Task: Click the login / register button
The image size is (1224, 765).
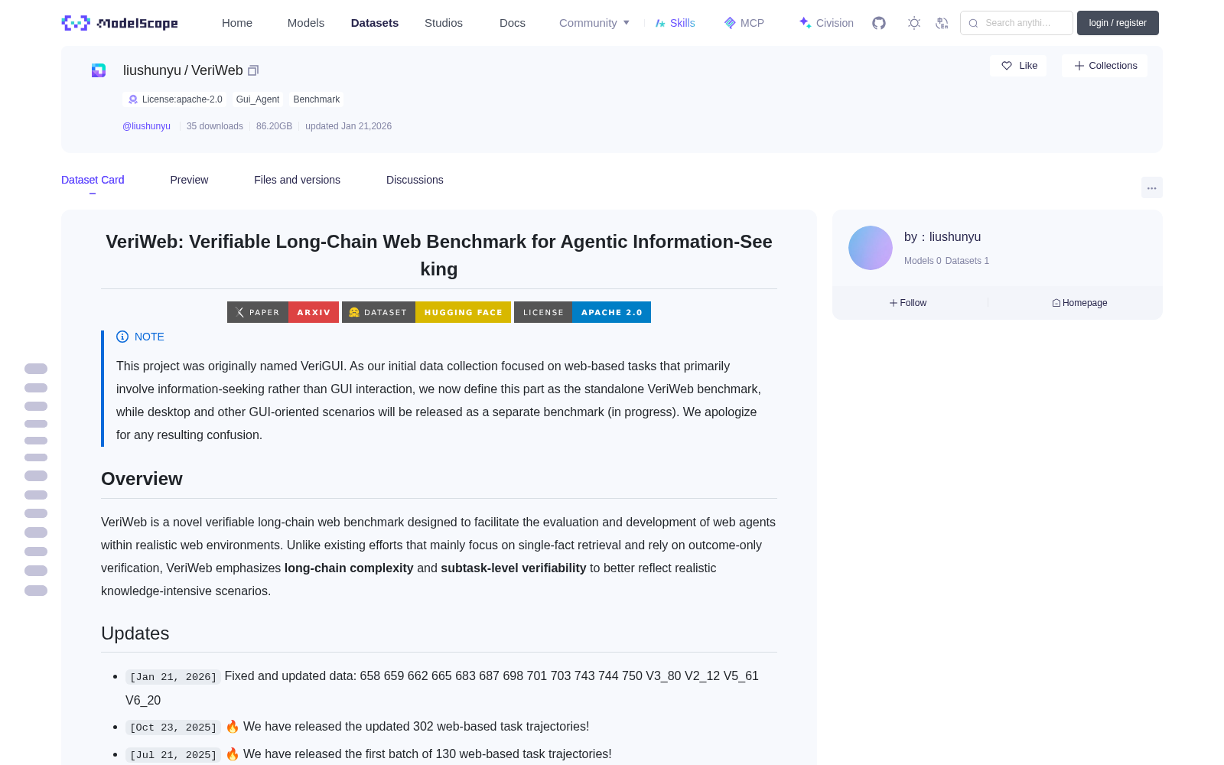Action: 1118,23
